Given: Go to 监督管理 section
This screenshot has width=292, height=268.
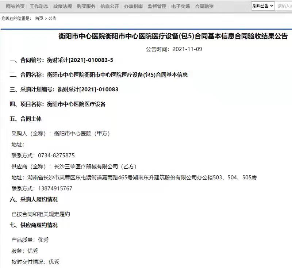Looking at the screenshot, I should (x=157, y=7).
